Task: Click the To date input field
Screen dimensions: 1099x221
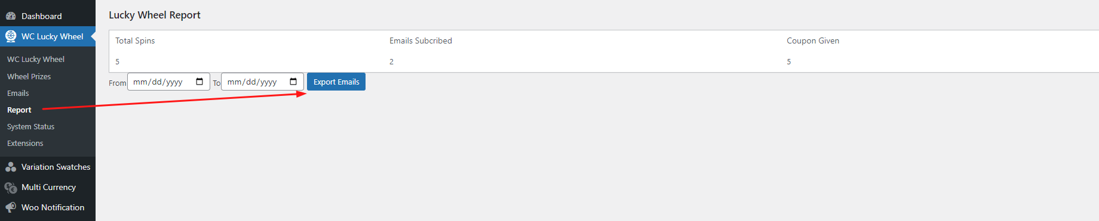Action: point(262,82)
